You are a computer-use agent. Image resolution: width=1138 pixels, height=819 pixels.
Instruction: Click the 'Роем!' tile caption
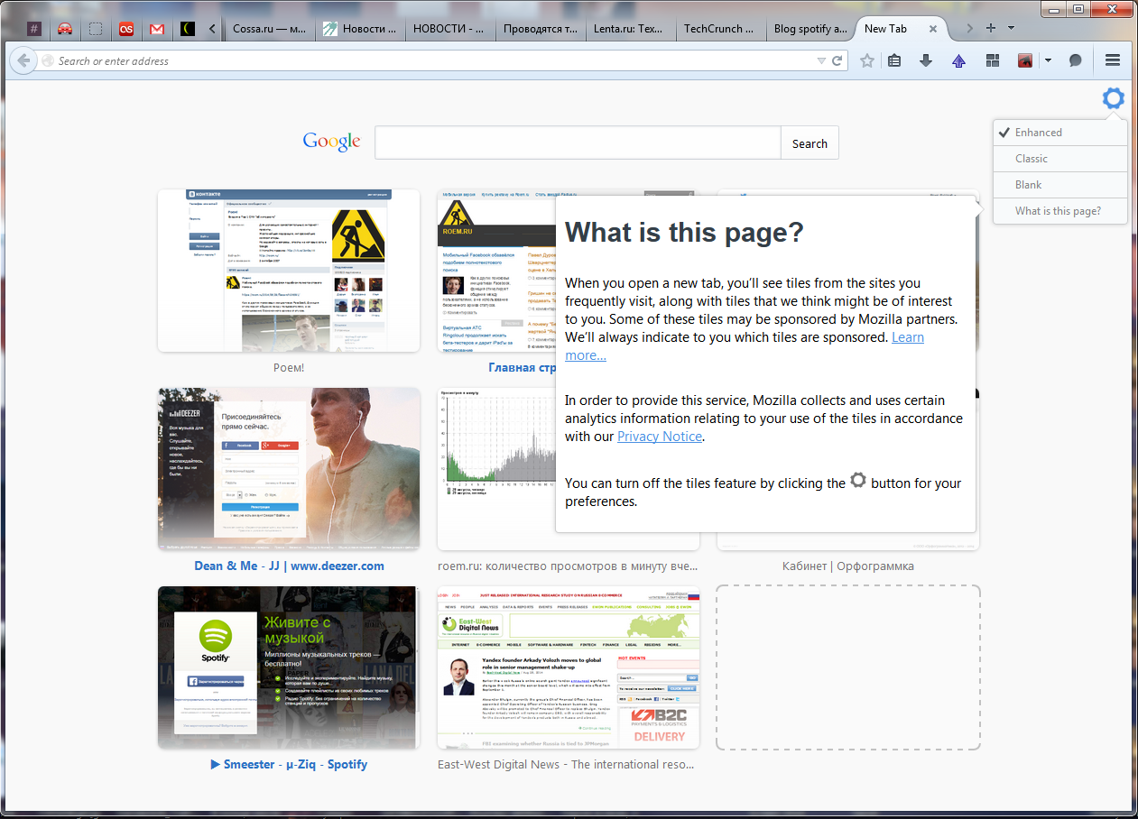tap(289, 368)
